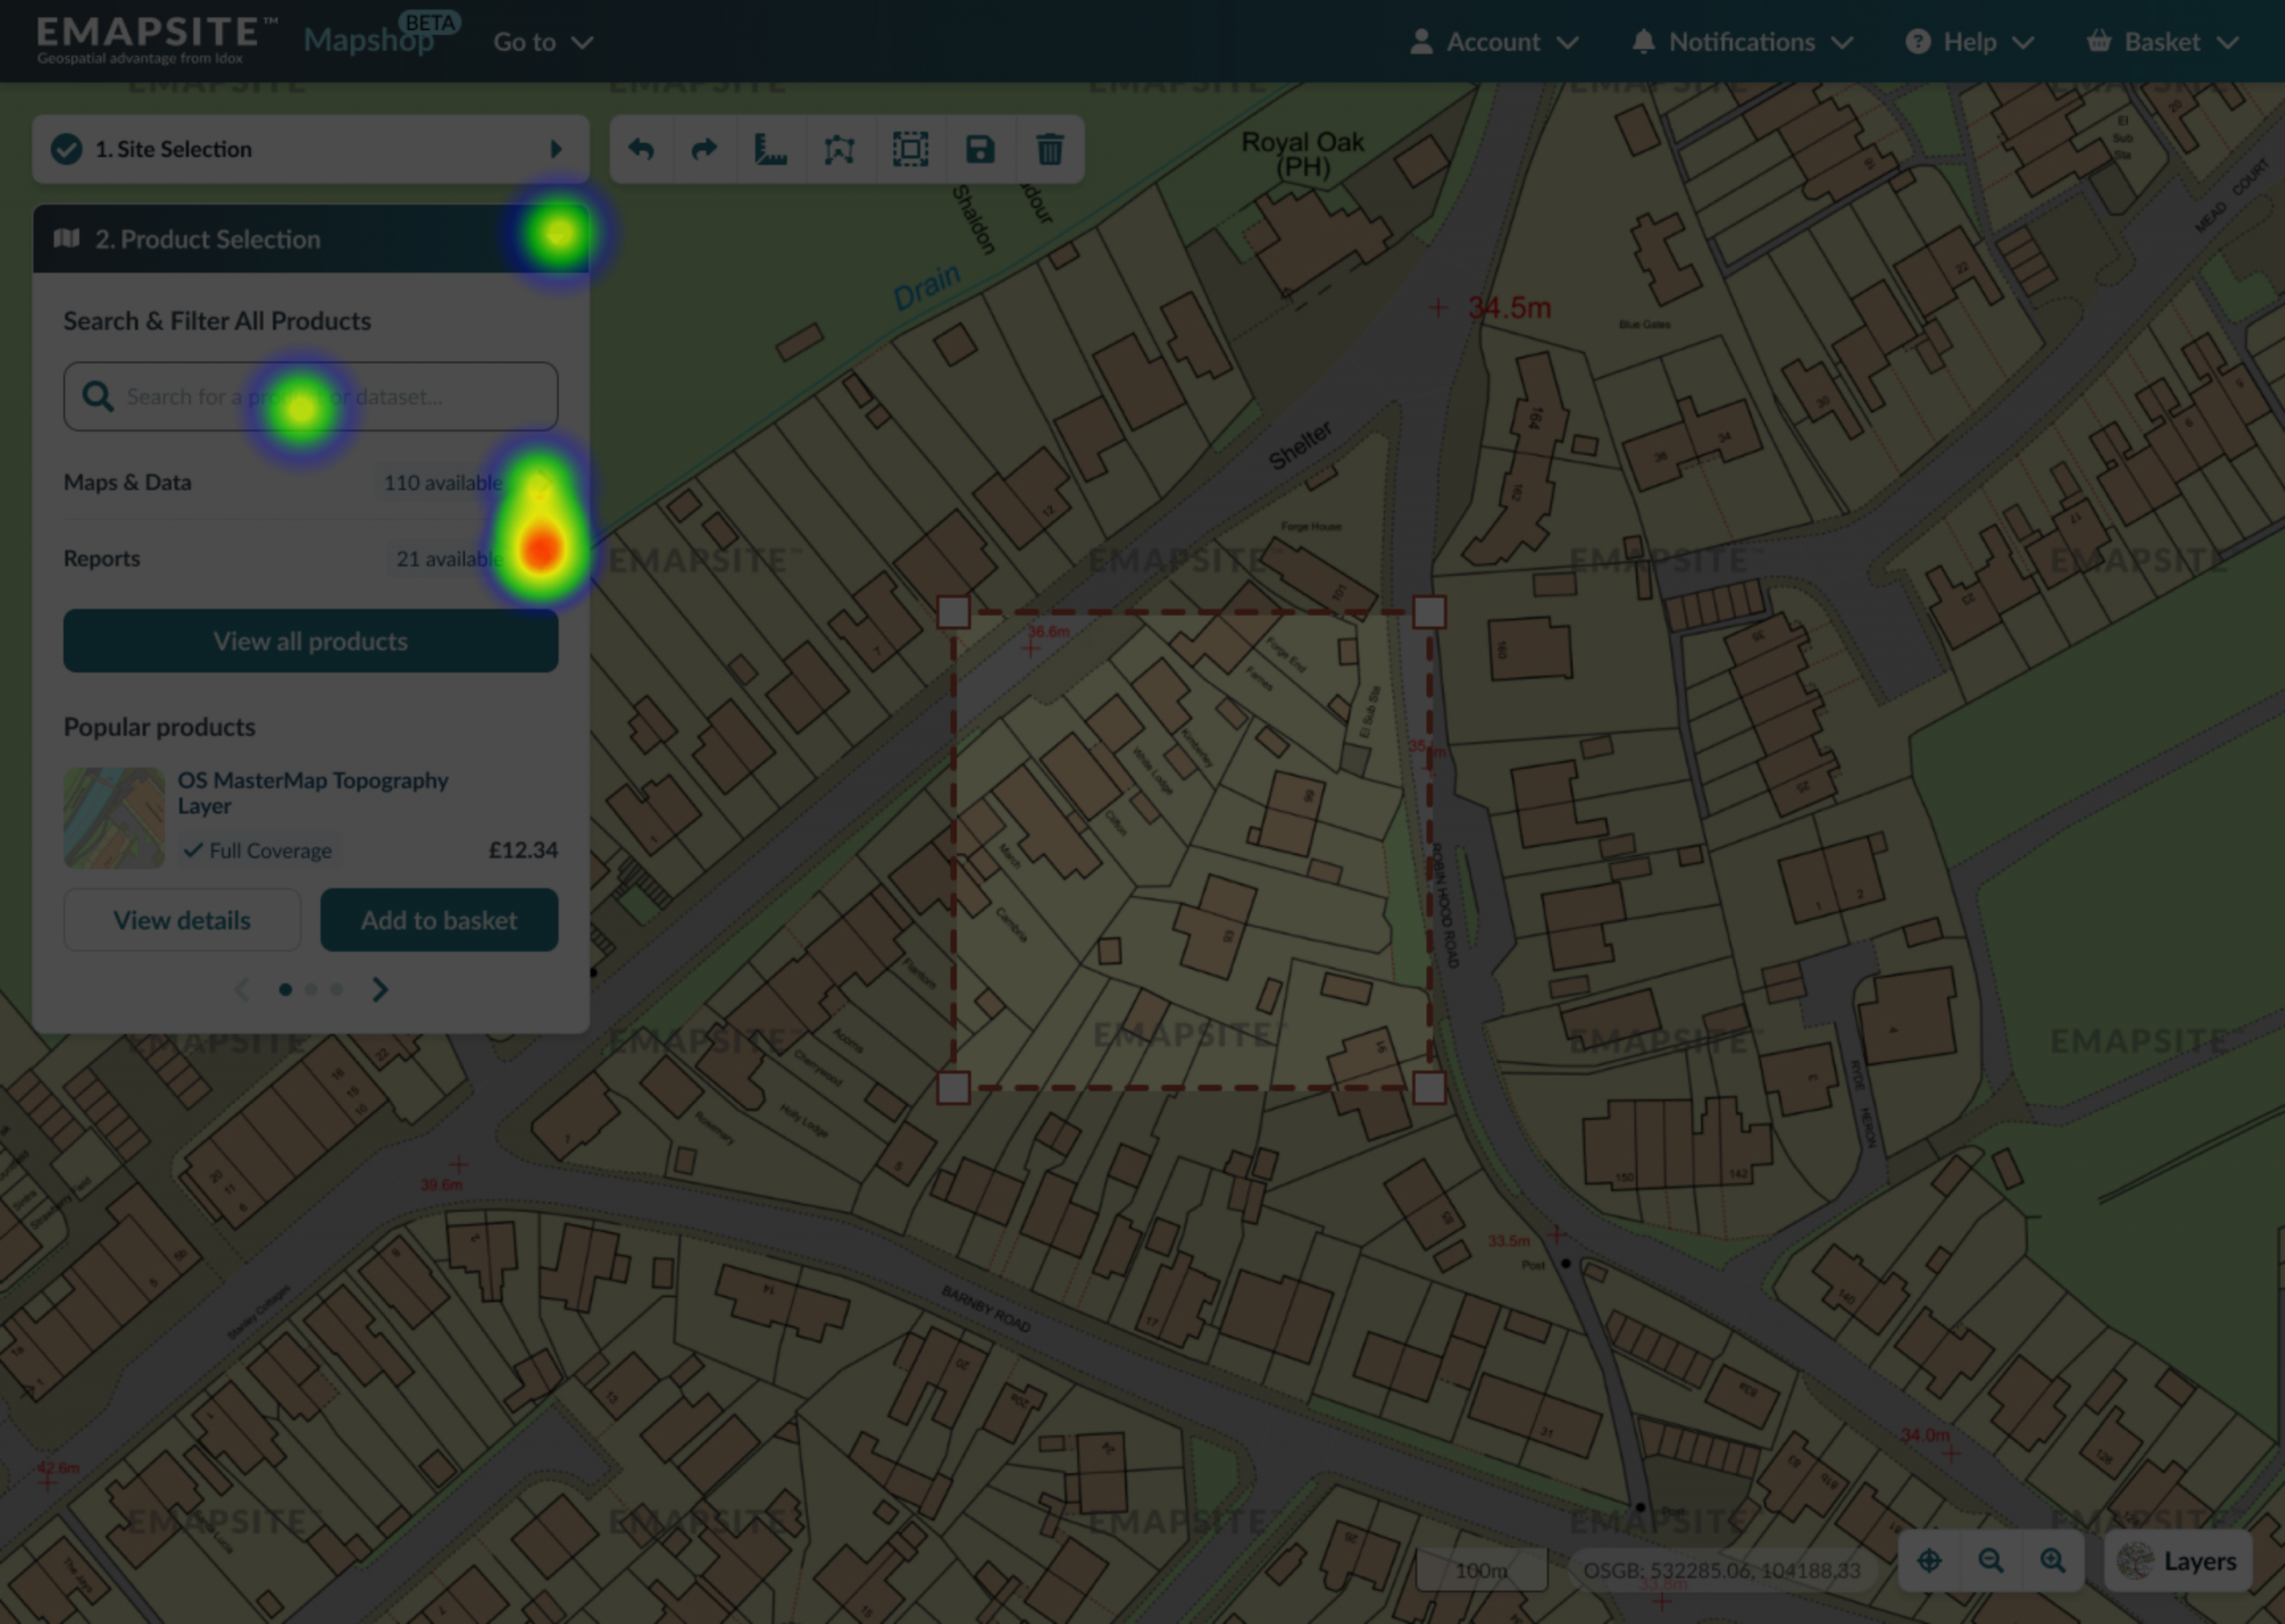Click the undo arrow in map toolbar

[641, 150]
